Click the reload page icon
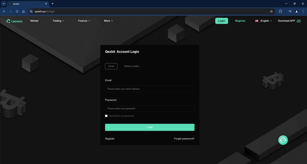The height and width of the screenshot is (164, 307). [x=17, y=11]
